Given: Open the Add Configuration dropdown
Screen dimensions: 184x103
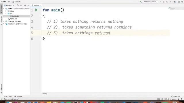Looking at the screenshot, I should pos(150,2).
